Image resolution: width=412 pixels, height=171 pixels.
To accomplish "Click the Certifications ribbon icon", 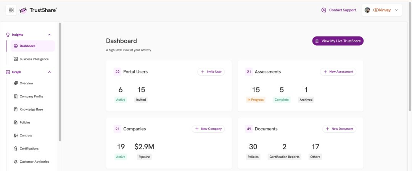I will pos(16,149).
